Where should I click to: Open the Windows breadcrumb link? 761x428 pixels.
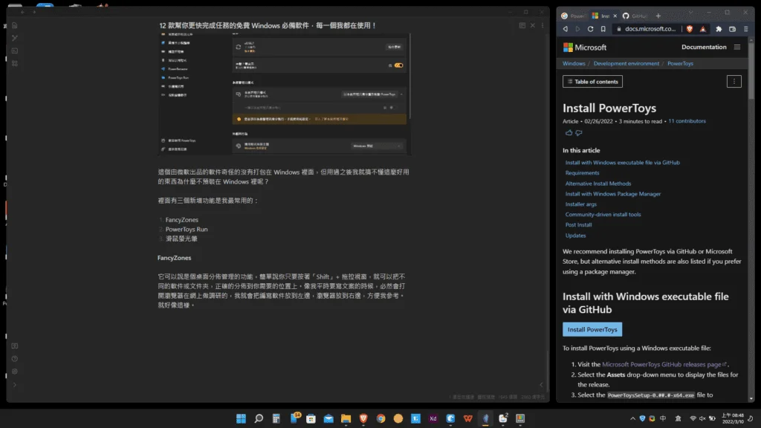[x=574, y=64]
